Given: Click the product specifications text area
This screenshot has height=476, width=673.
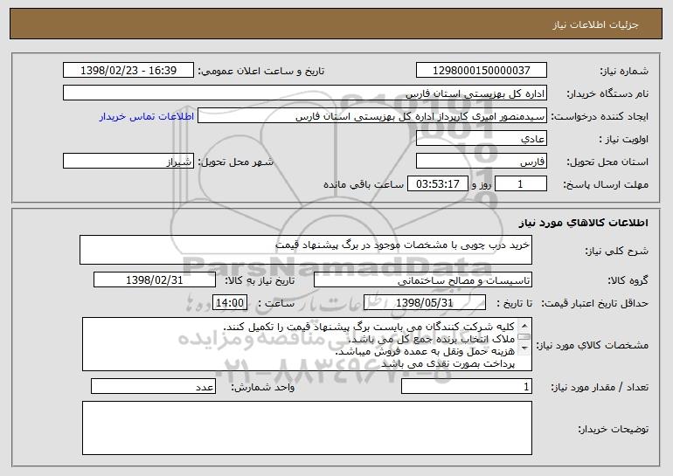Looking at the screenshot, I should coord(307,344).
